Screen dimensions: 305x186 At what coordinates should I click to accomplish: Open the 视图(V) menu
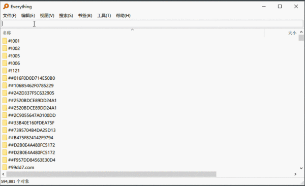pos(47,16)
